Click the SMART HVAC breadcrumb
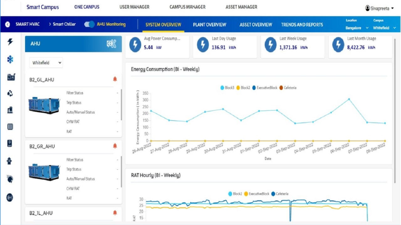The image size is (401, 225). [x=28, y=24]
